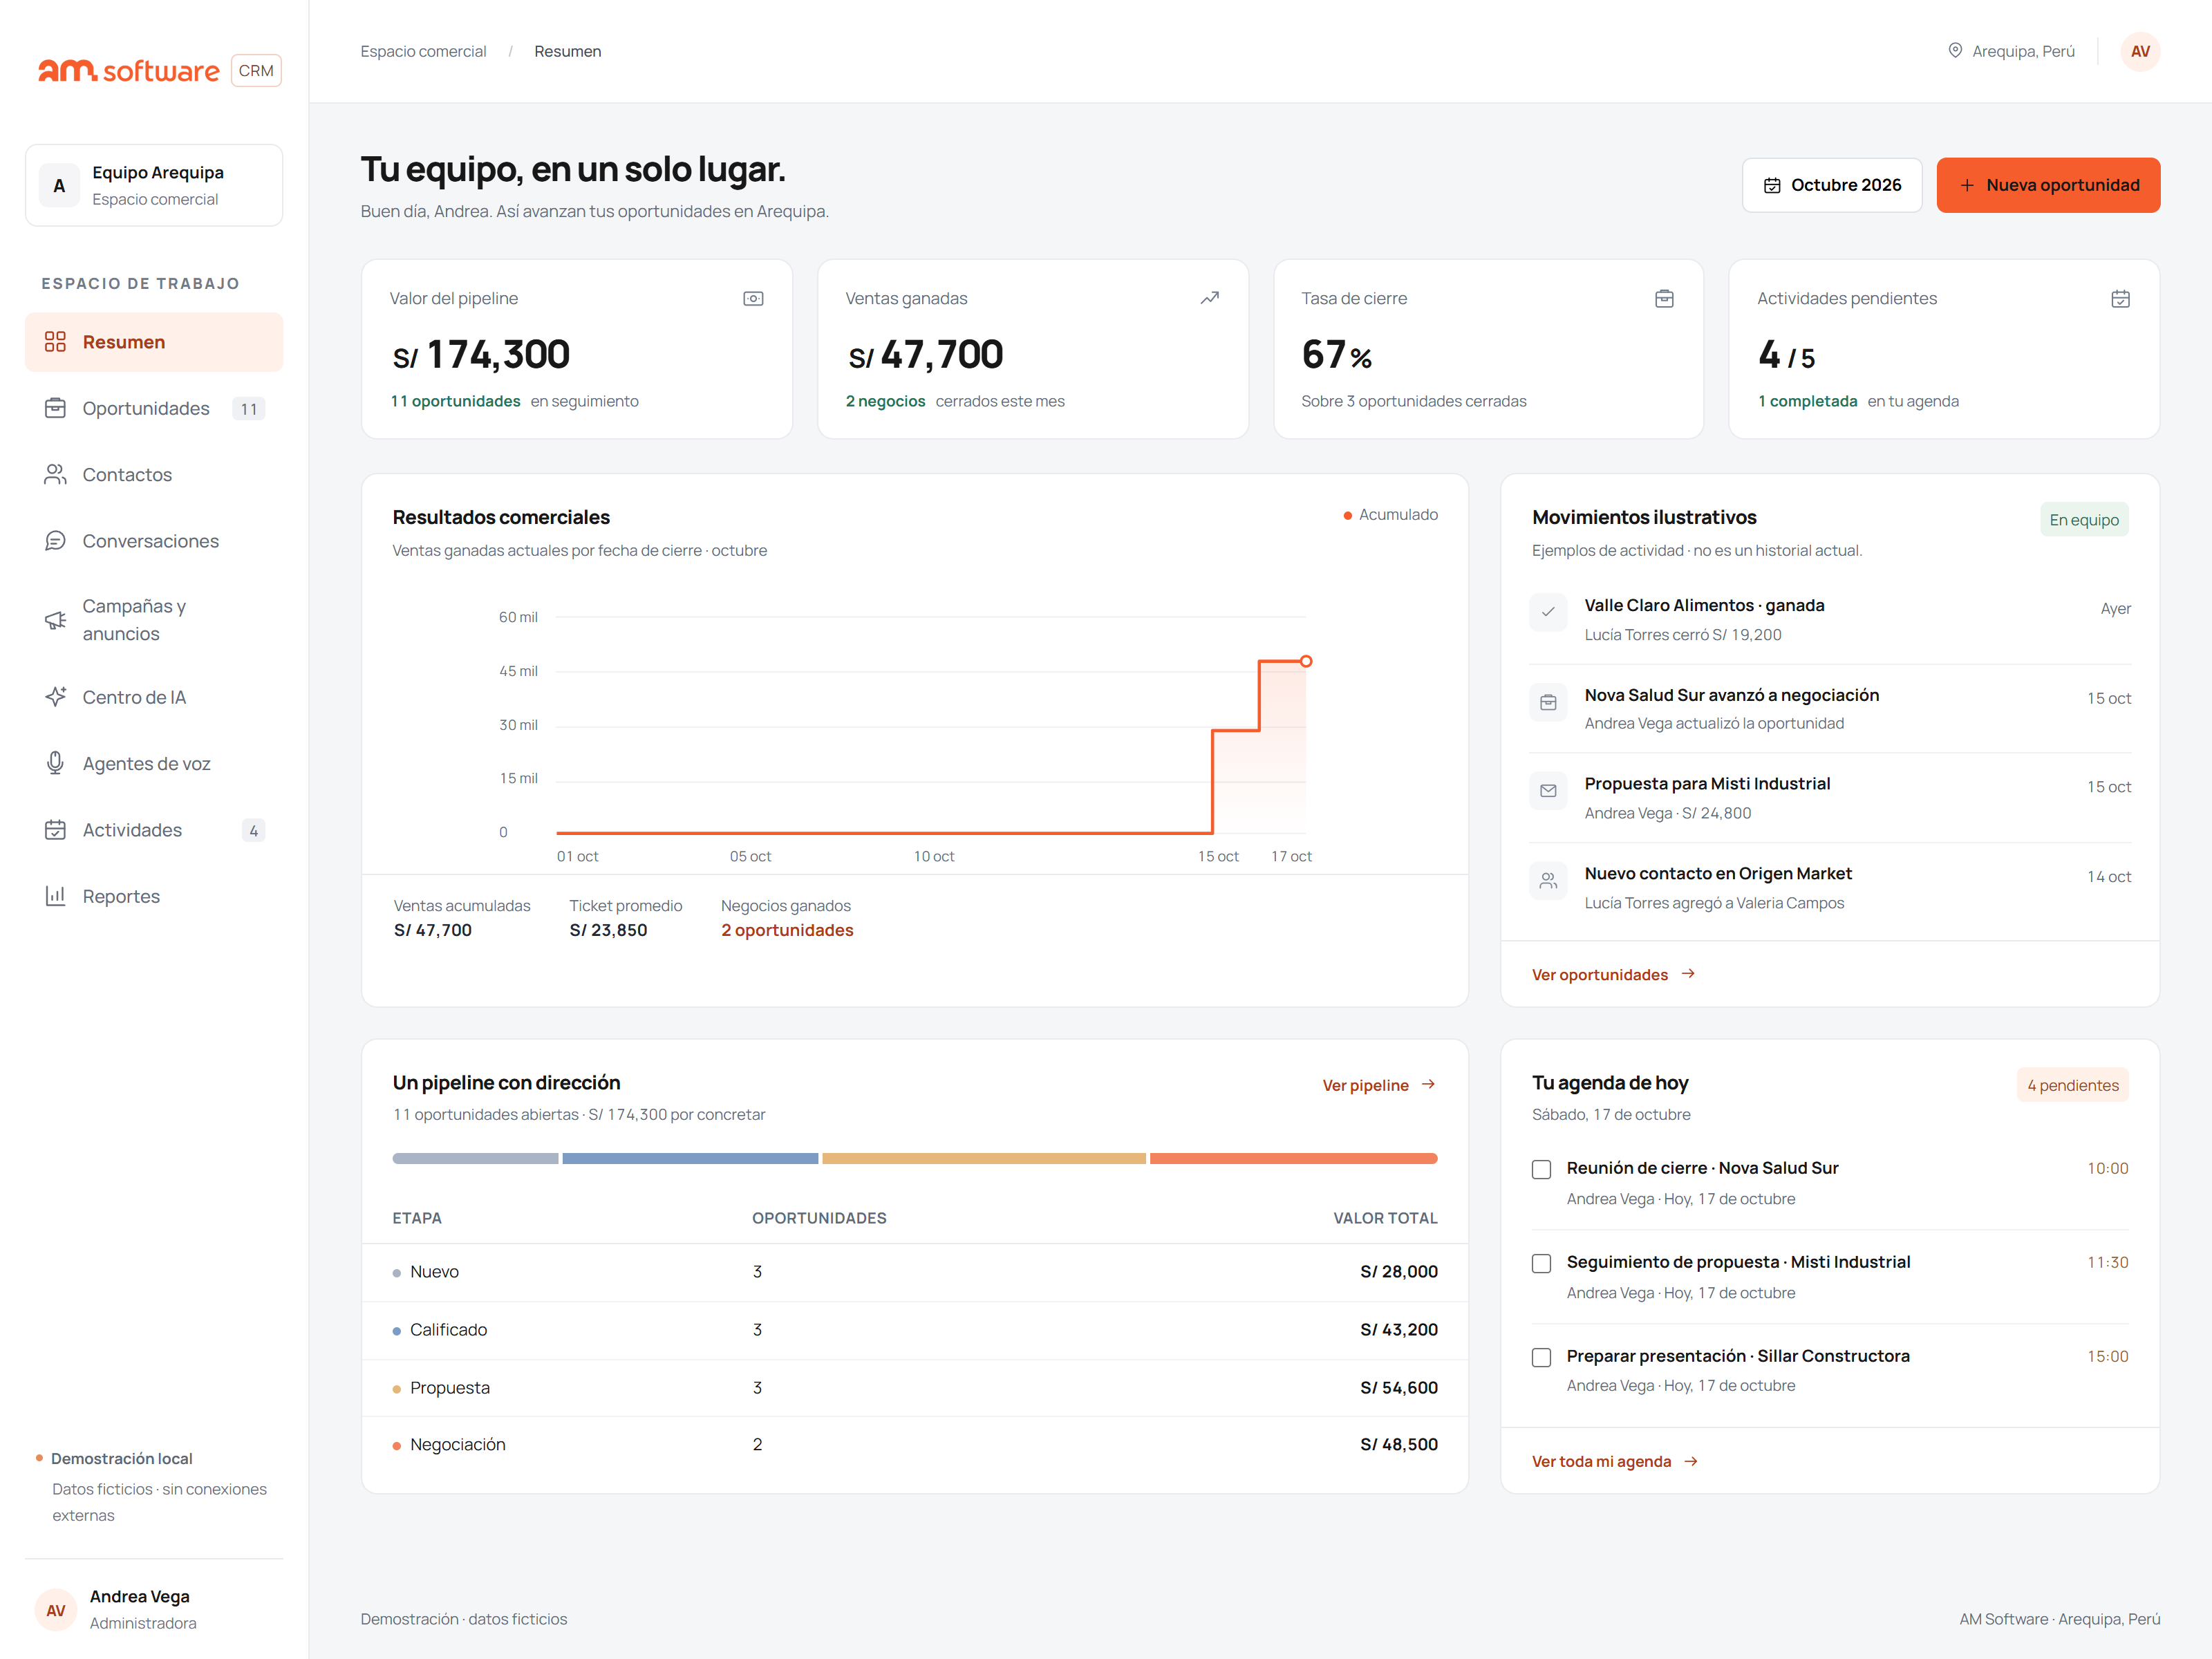This screenshot has width=2212, height=1659.
Task: Click the Tasa de cierre briefcase icon
Action: click(1664, 298)
